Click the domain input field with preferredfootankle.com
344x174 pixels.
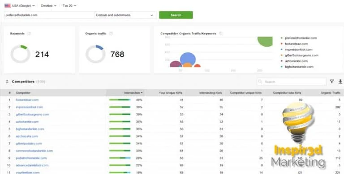49,15
